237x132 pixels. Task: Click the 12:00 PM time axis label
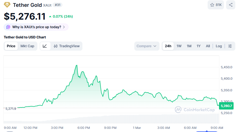(x=31, y=128)
